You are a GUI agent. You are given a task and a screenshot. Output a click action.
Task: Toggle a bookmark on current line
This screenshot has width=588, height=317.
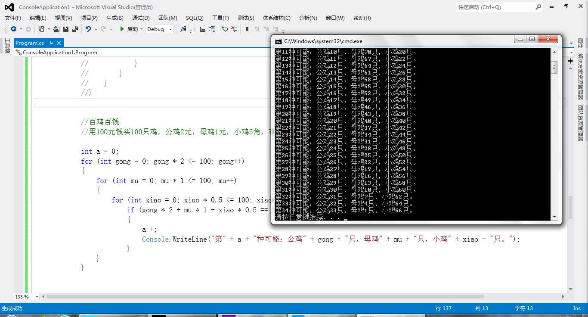tap(247, 29)
